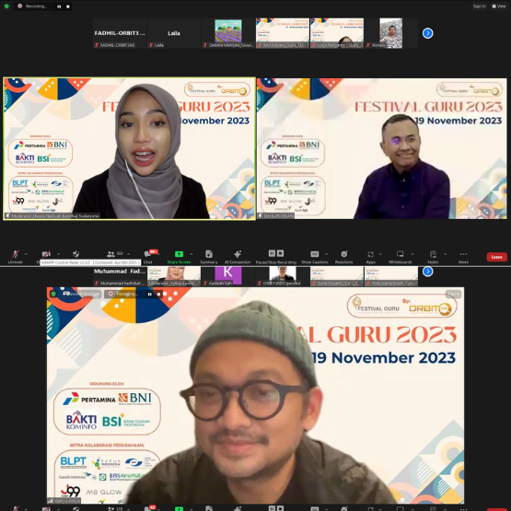Launch the AI Companion sparkle icon
Screen dimensions: 511x511
coord(238,256)
